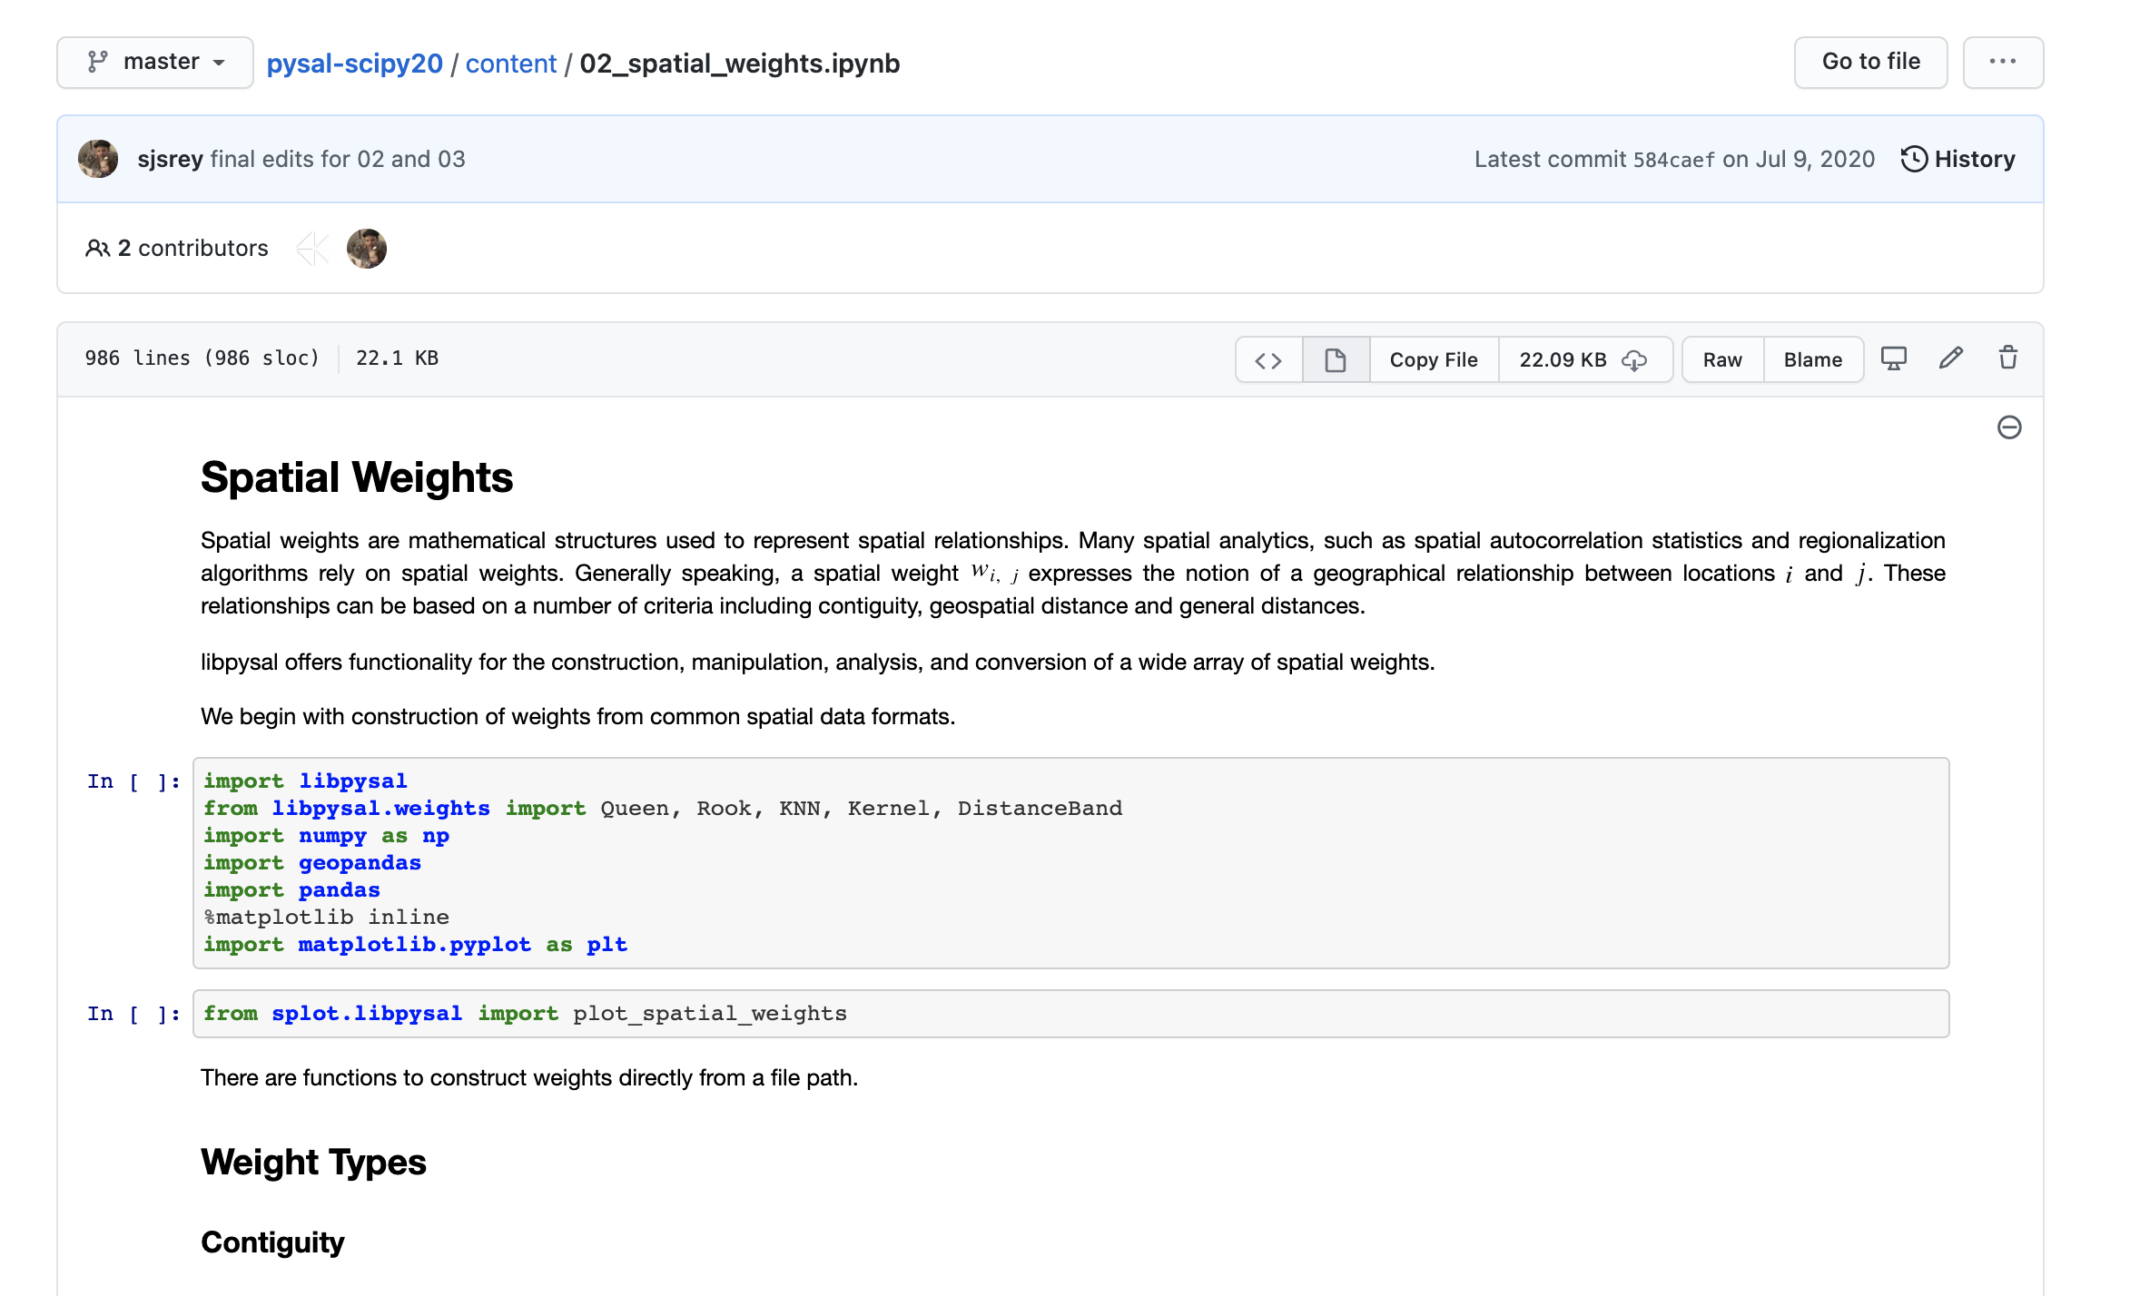Open the three-dot more options menu
The image size is (2130, 1296).
pos(2002,62)
